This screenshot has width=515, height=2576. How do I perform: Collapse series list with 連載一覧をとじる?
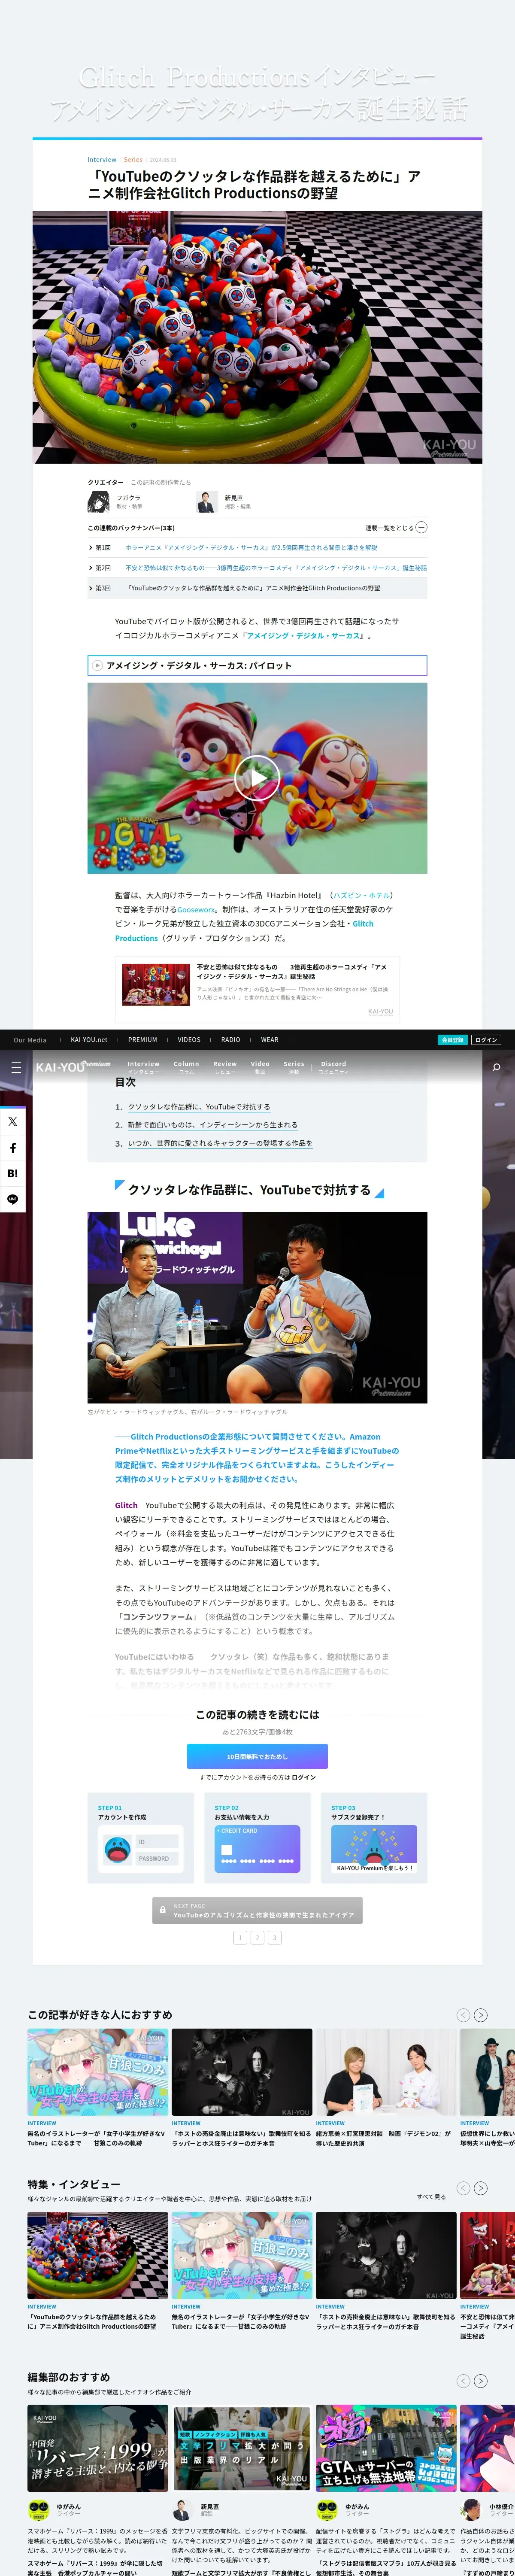click(396, 527)
